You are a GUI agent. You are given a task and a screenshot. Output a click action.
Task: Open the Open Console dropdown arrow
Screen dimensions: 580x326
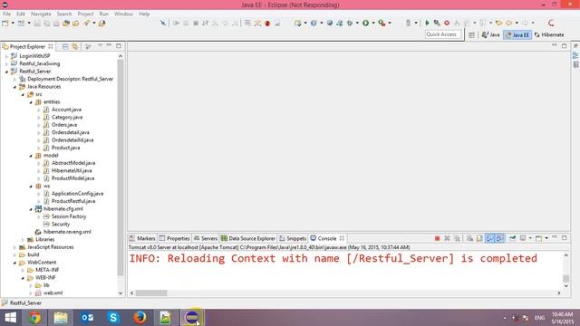[546, 238]
